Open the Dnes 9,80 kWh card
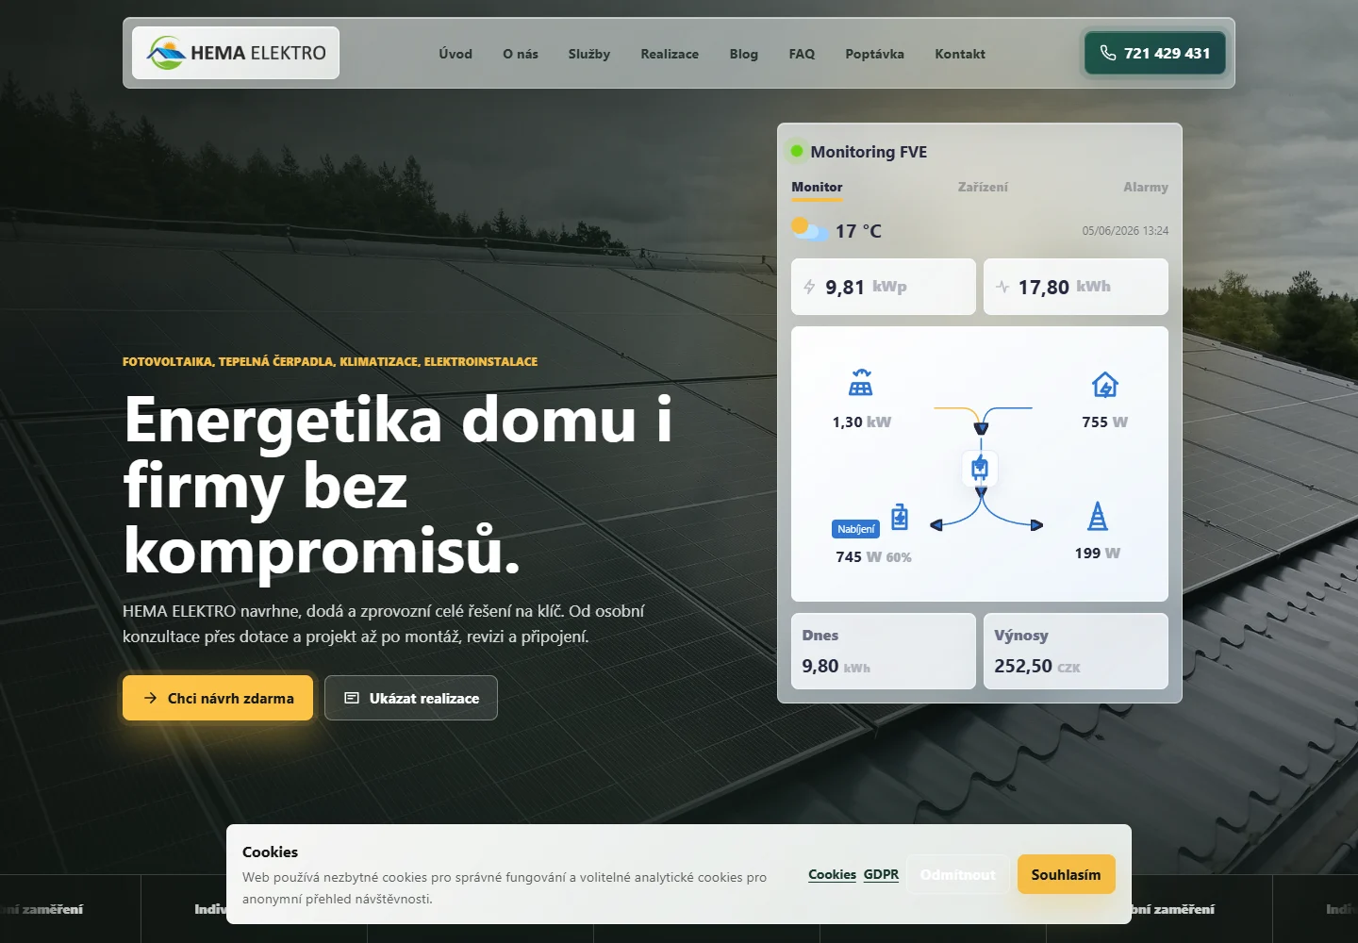Image resolution: width=1358 pixels, height=943 pixels. pos(884,651)
